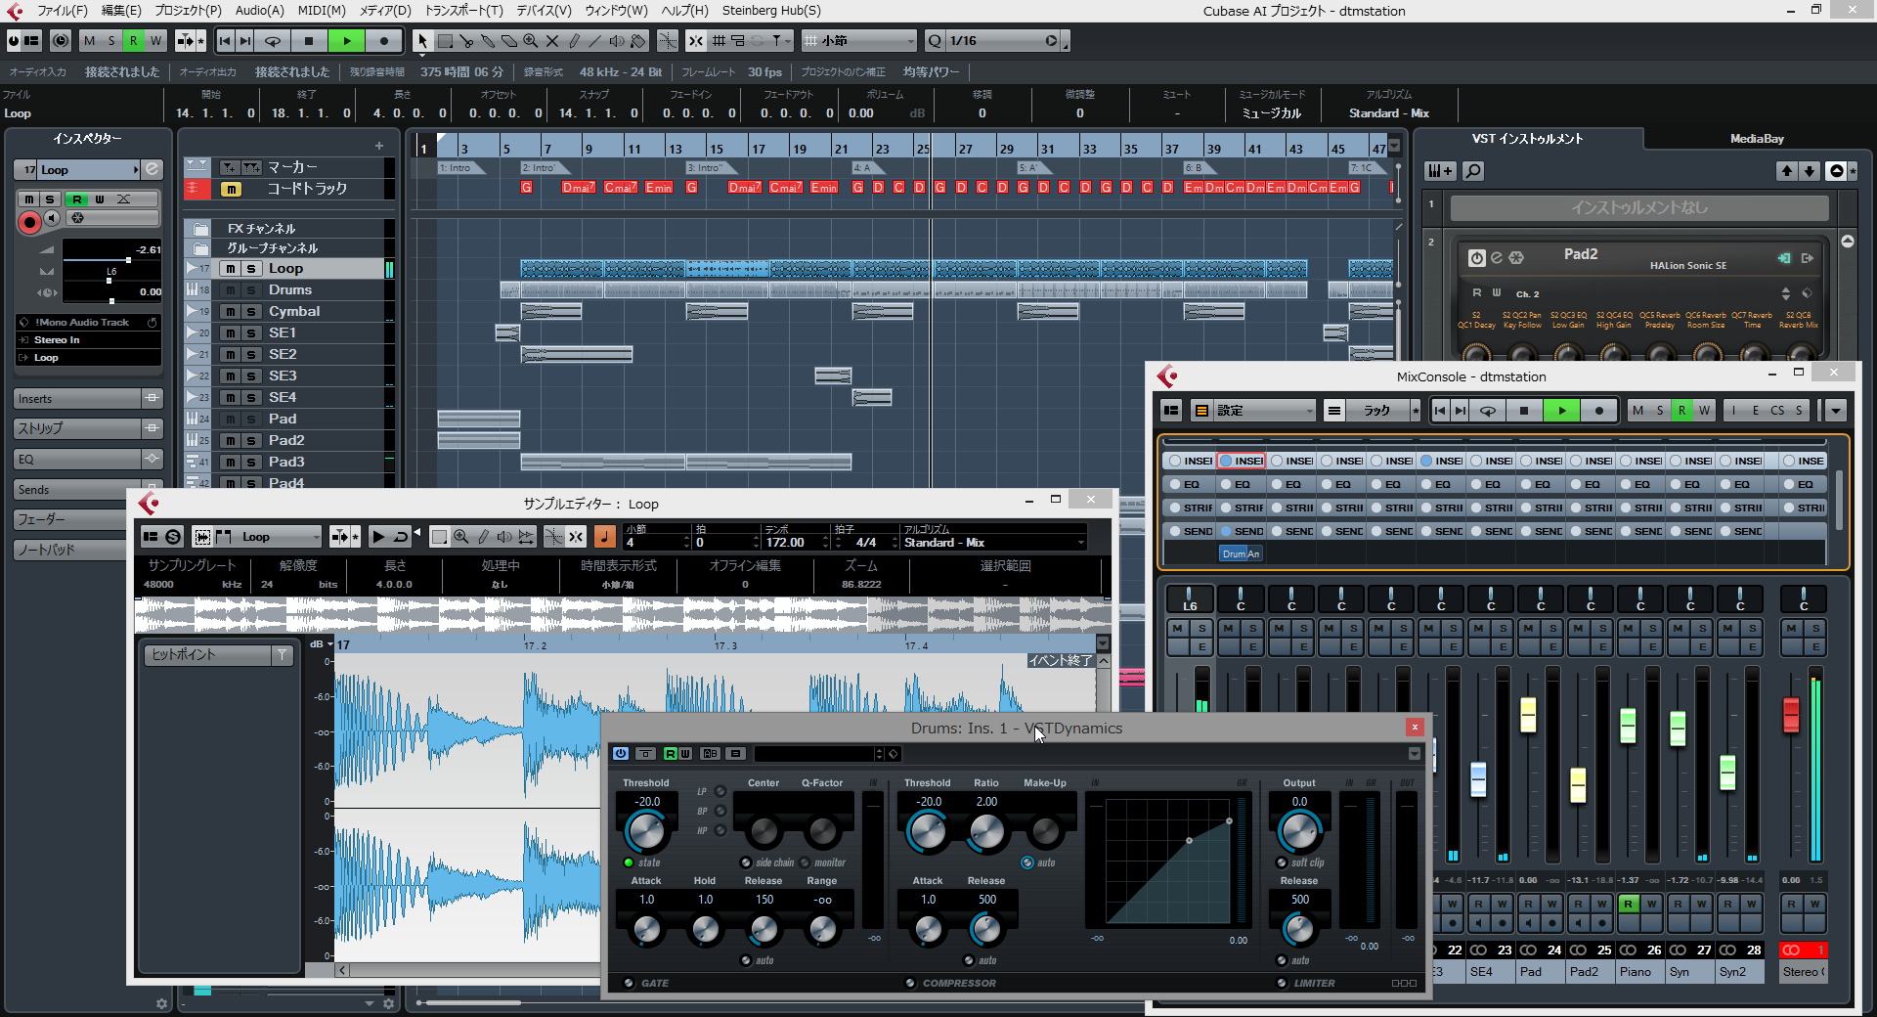Open Find Instruments search icon in VST Instruments
This screenshot has width=1877, height=1017.
click(1472, 171)
